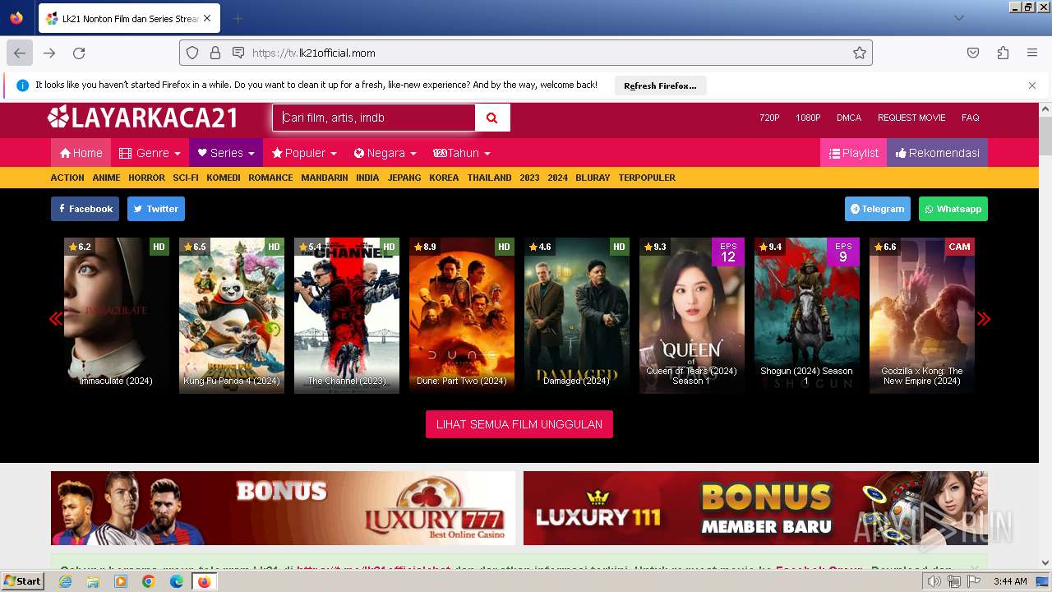
Task: Expand the Series dropdown
Action: (226, 153)
